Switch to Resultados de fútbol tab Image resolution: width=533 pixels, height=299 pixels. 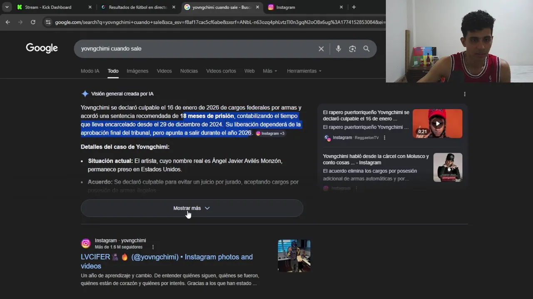click(x=137, y=7)
